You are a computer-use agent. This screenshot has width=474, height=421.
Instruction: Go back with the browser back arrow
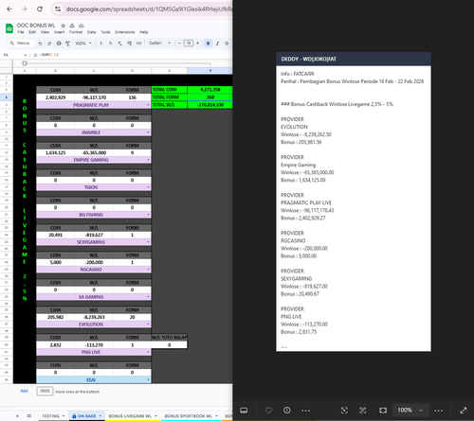pos(9,9)
